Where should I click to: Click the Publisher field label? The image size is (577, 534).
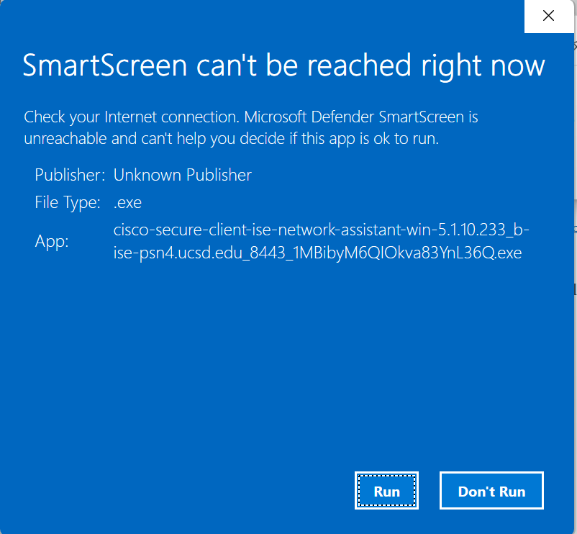pyautogui.click(x=67, y=175)
